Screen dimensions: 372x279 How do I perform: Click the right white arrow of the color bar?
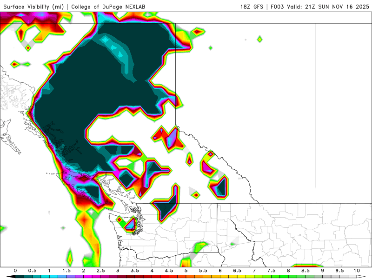(x=361, y=277)
